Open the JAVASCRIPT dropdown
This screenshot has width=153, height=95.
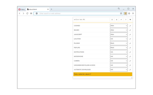[119, 35]
